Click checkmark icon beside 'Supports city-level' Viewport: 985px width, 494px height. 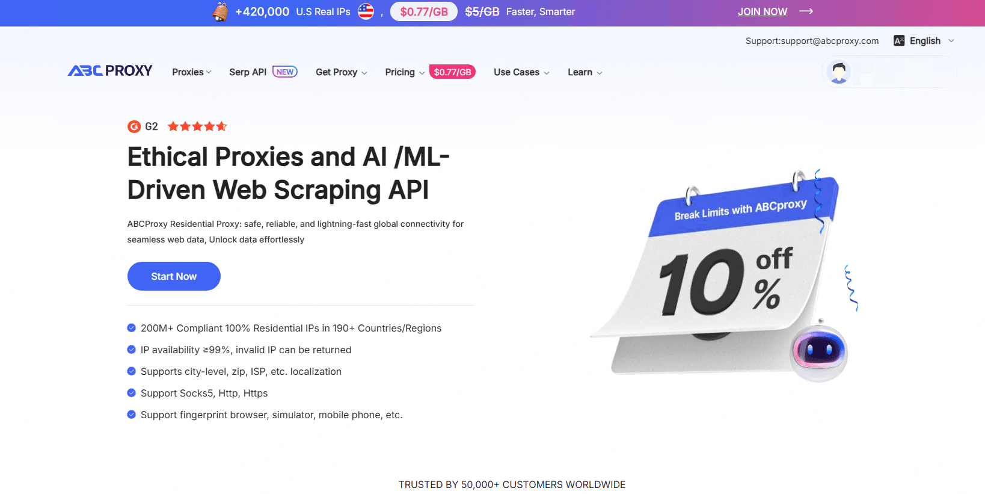pyautogui.click(x=132, y=371)
